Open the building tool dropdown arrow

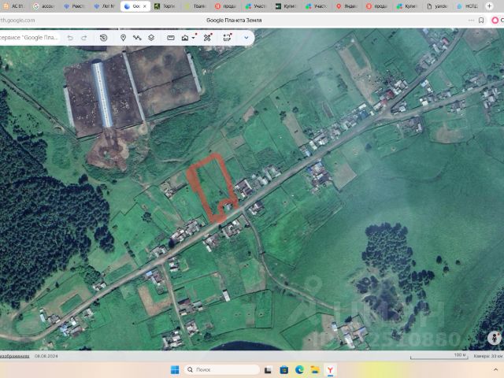194,38
